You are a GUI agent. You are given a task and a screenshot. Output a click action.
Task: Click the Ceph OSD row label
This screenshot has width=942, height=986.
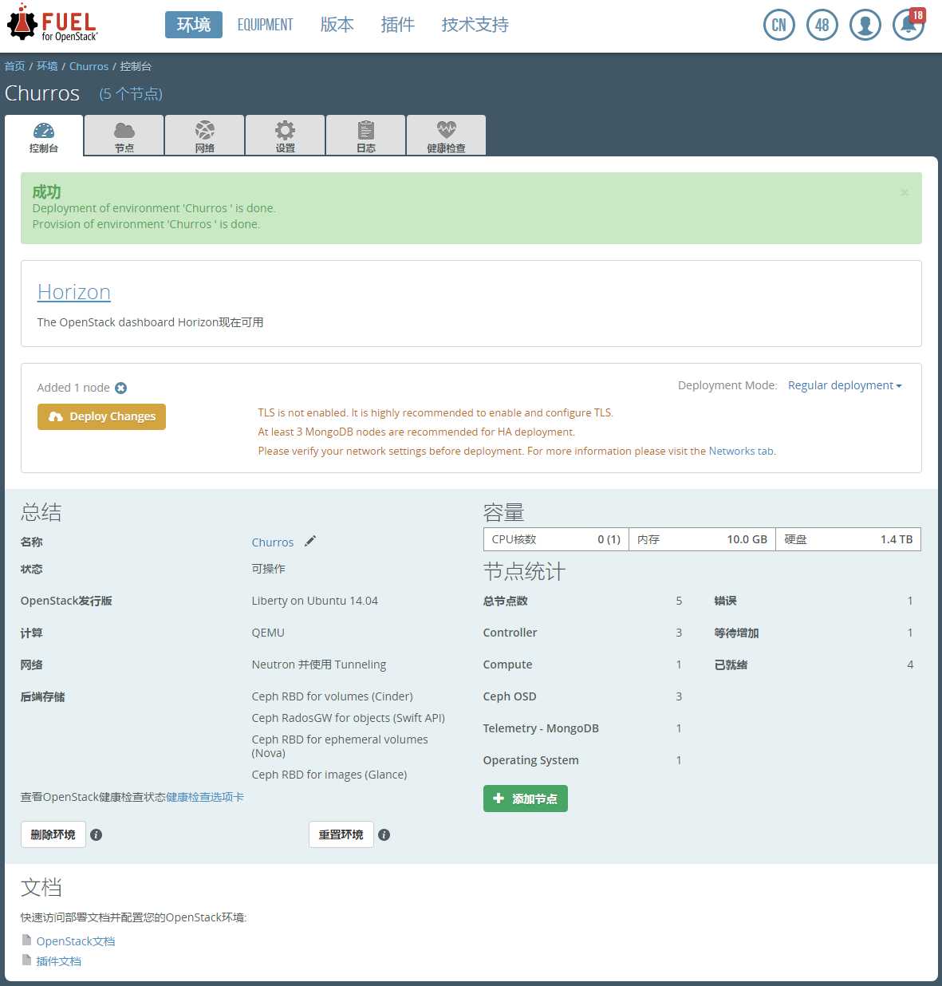pyautogui.click(x=510, y=696)
